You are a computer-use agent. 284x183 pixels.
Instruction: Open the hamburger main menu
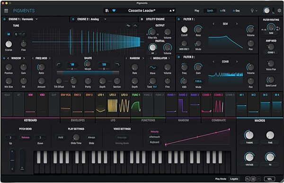point(6,11)
